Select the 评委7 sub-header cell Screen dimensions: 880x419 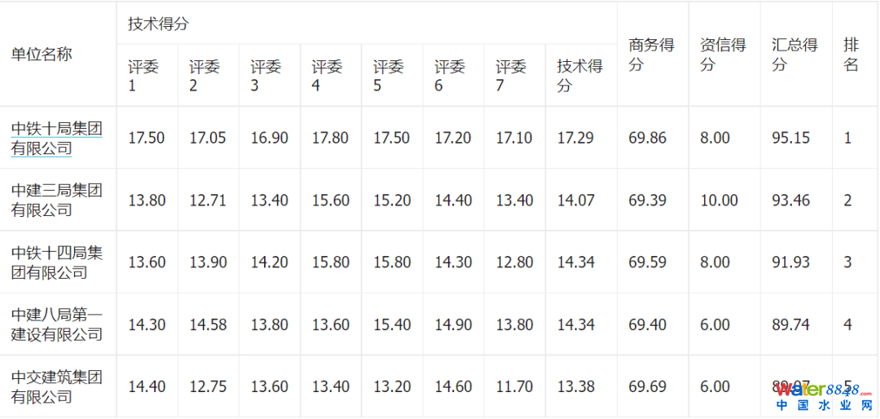click(x=511, y=75)
